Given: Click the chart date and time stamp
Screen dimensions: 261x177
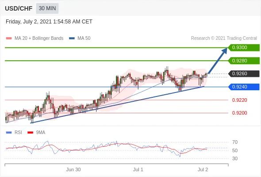Looking at the screenshot, I should (x=49, y=22).
